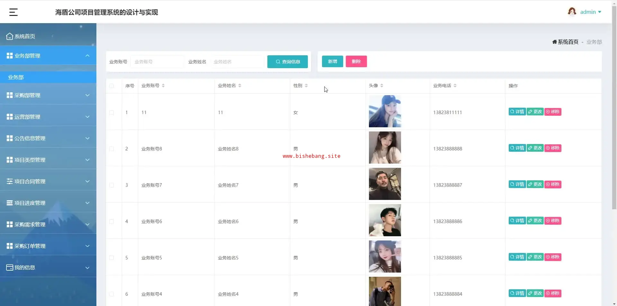617x306 pixels.
Task: Go to 系统首页 in the sidebar
Action: pos(48,36)
